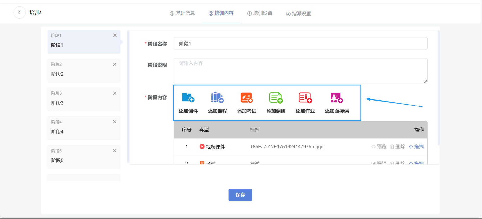Image resolution: width=482 pixels, height=219 pixels.
Task: Click 拖拽 handle on the 视频课件 row
Action: click(416, 147)
